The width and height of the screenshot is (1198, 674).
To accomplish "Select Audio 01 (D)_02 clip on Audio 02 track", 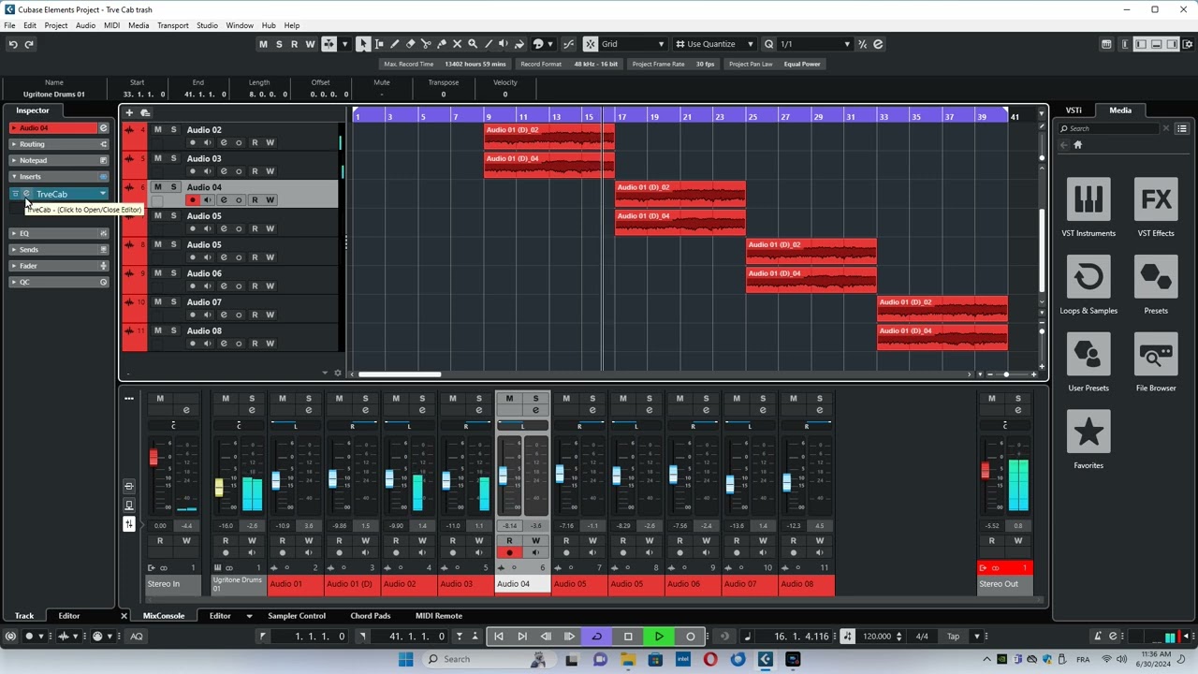I will pos(548,137).
